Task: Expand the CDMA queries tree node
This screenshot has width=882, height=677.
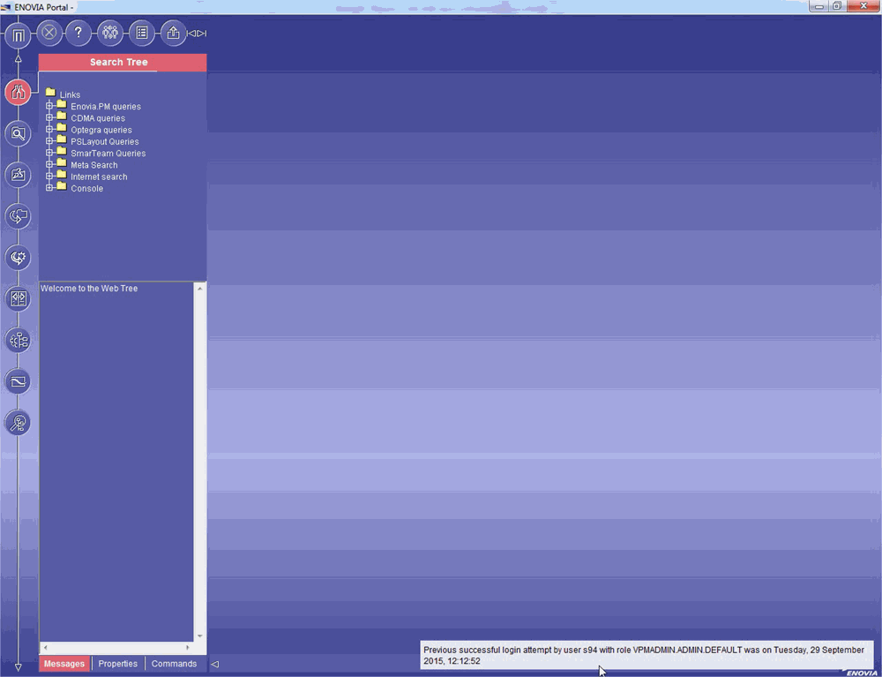Action: click(50, 118)
